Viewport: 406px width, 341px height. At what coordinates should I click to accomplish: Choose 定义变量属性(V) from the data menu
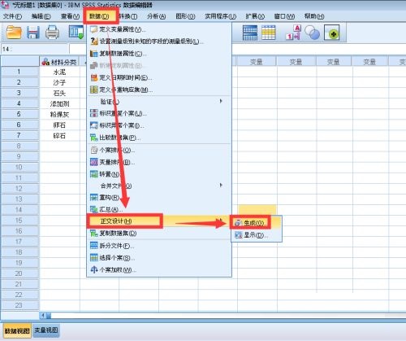click(x=159, y=29)
